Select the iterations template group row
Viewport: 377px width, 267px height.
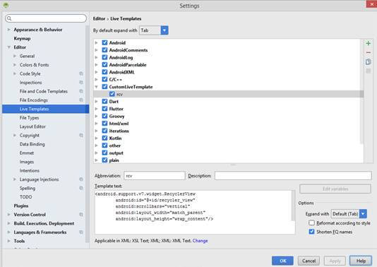pos(229,131)
